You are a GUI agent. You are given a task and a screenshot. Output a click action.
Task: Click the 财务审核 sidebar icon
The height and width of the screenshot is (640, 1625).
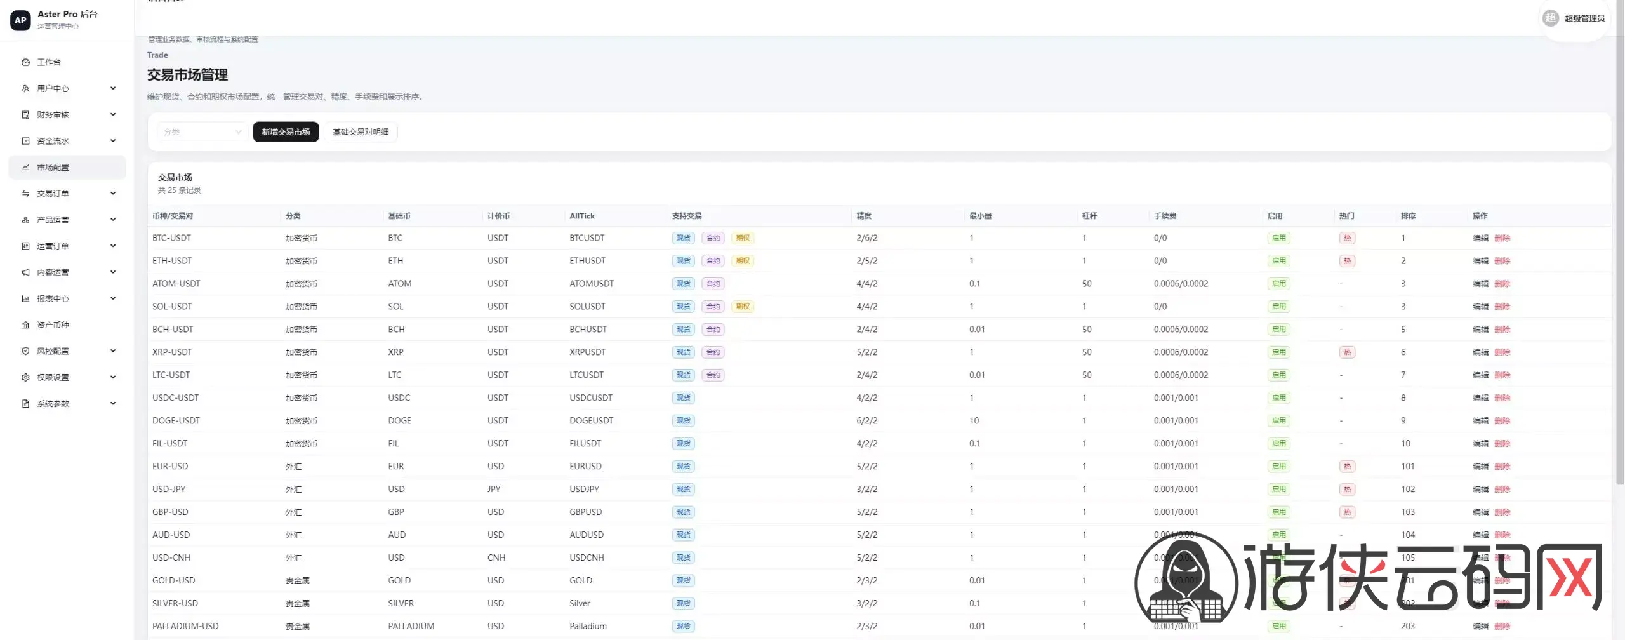click(25, 115)
